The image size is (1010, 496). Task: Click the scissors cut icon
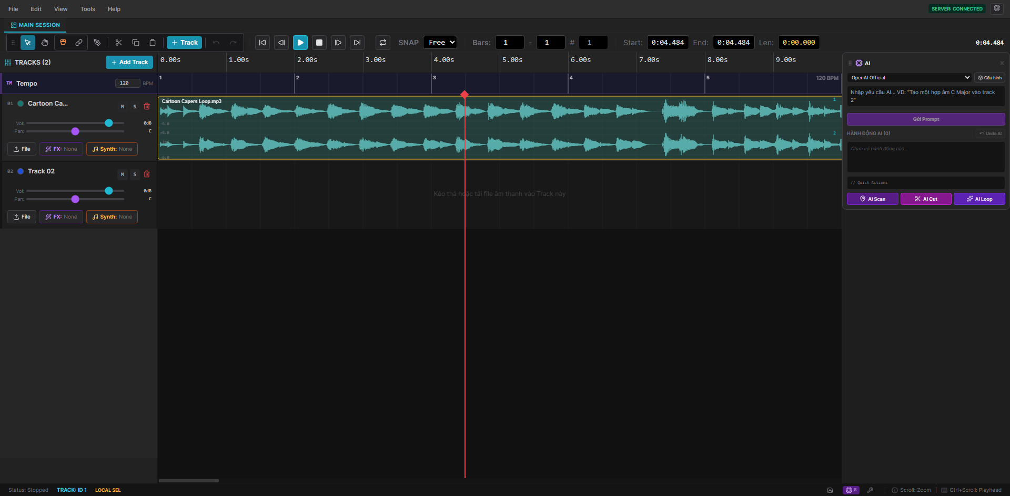(119, 43)
